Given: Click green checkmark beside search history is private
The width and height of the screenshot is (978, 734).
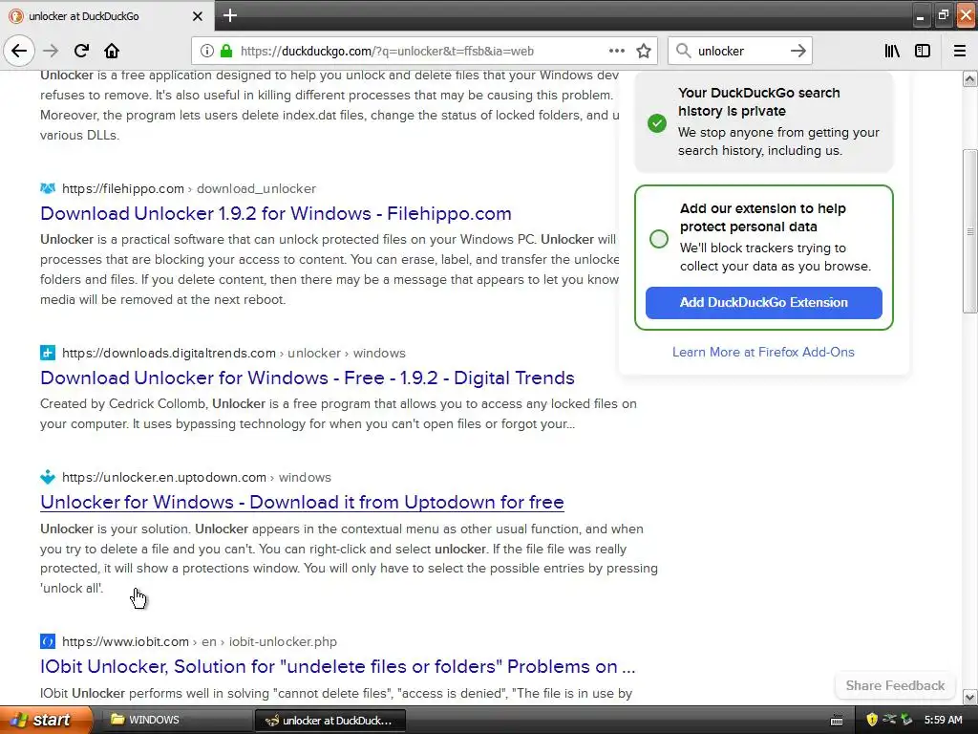Looking at the screenshot, I should (x=657, y=122).
